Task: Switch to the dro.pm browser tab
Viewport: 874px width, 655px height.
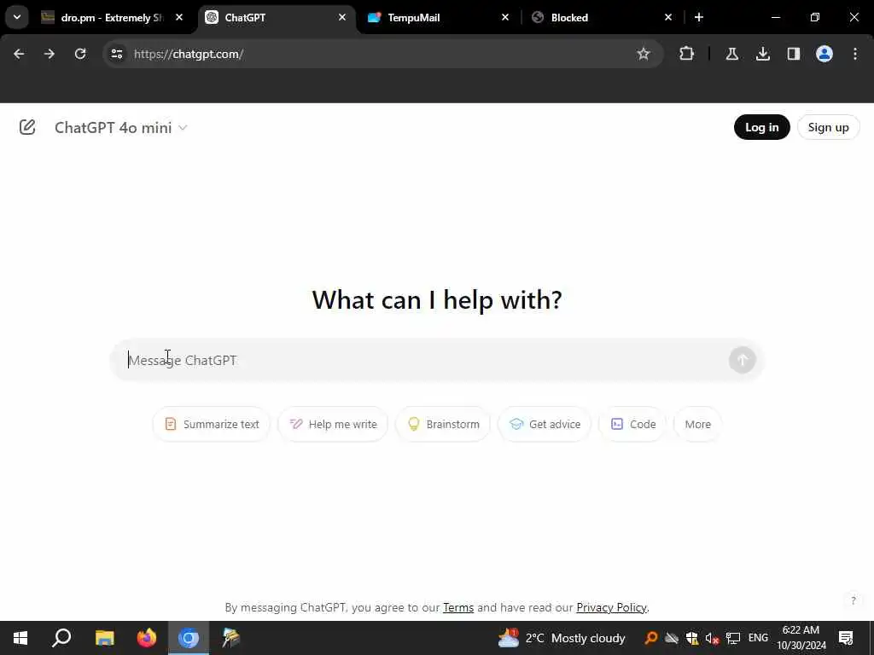Action: pyautogui.click(x=110, y=18)
